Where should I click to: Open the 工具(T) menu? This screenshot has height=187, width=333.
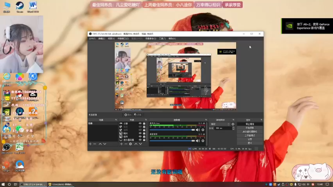(162, 39)
